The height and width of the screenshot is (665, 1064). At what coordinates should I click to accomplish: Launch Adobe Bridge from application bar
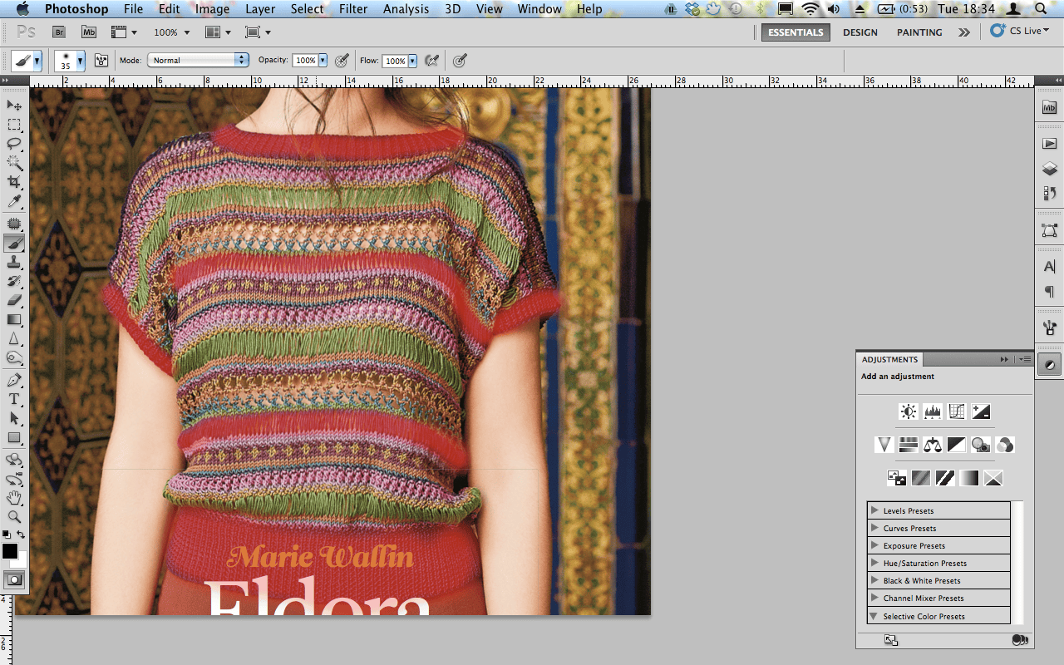pyautogui.click(x=59, y=32)
